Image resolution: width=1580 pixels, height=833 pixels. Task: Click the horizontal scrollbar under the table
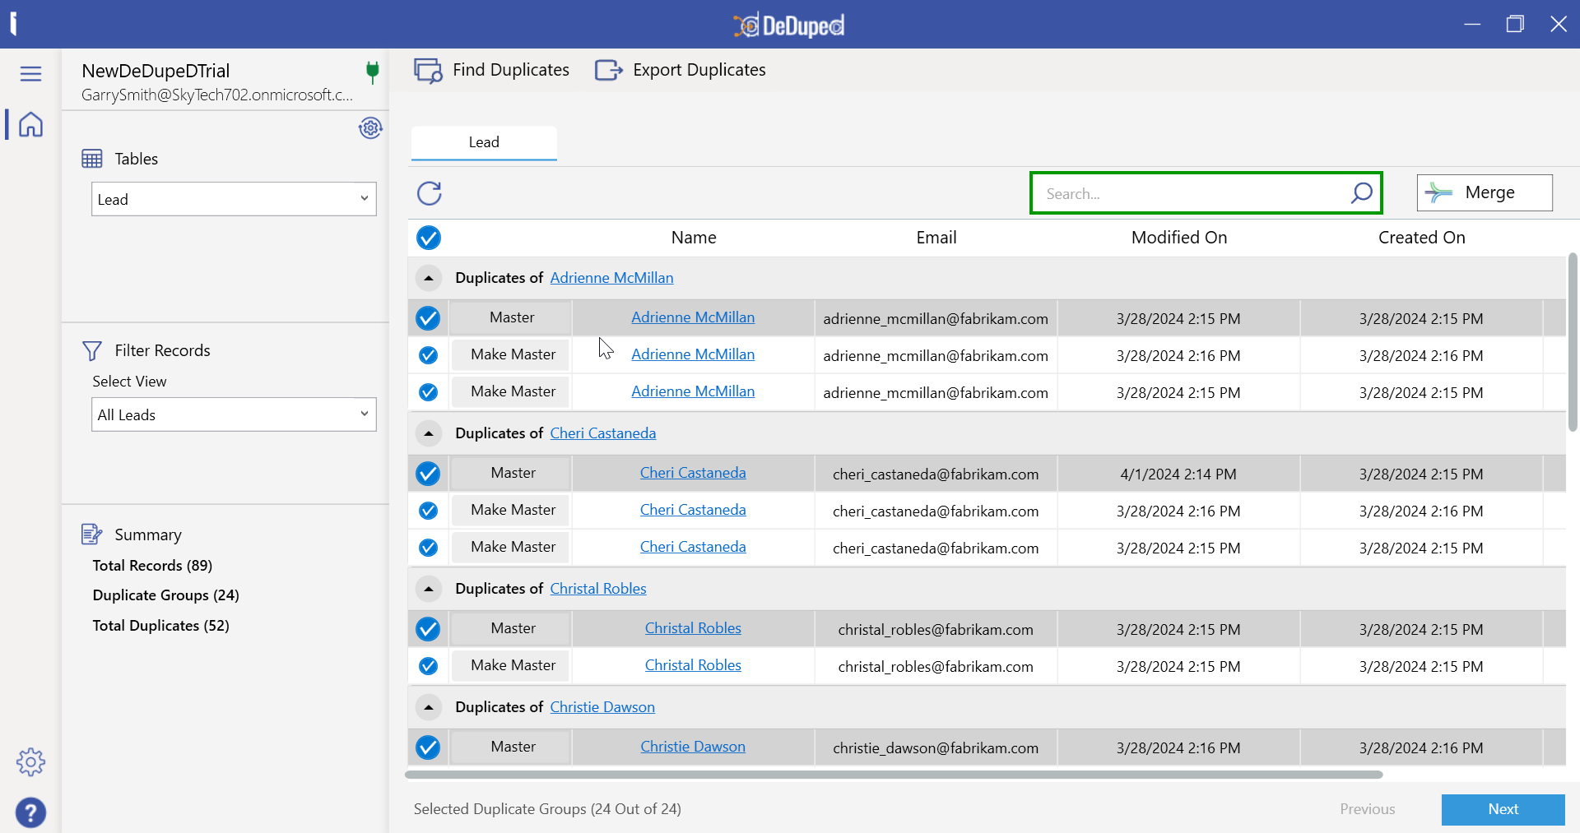[894, 775]
